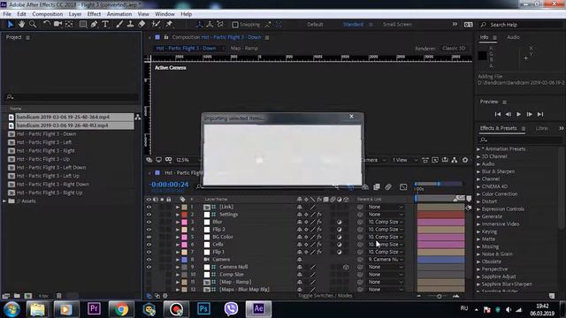Create a new folder in Project panel
The image size is (566, 318).
pos(17,296)
